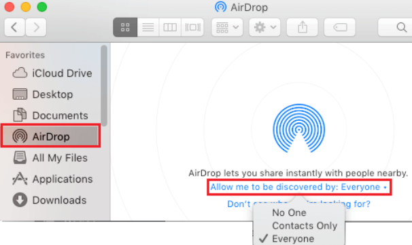Open Downloads in the sidebar
The image size is (412, 245).
(52, 200)
